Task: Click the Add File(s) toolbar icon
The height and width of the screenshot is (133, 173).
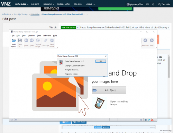Action: tap(14, 41)
